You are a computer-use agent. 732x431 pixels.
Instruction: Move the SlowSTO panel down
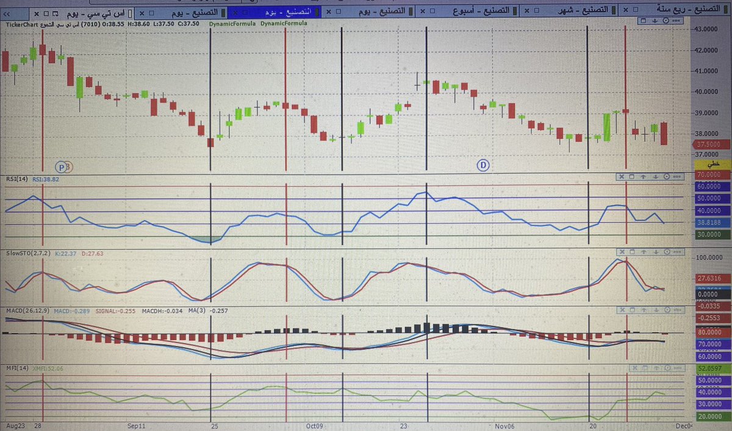coord(656,252)
